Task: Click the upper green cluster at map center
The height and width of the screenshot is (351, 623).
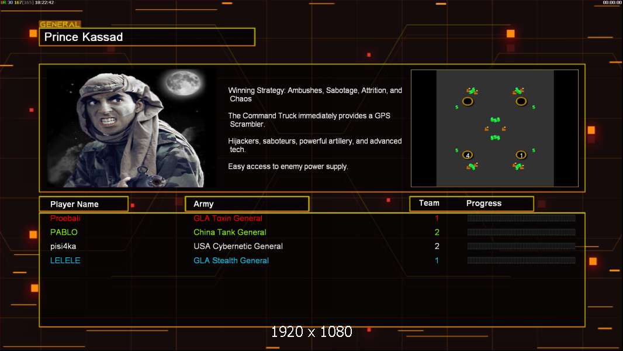Action: (495, 120)
